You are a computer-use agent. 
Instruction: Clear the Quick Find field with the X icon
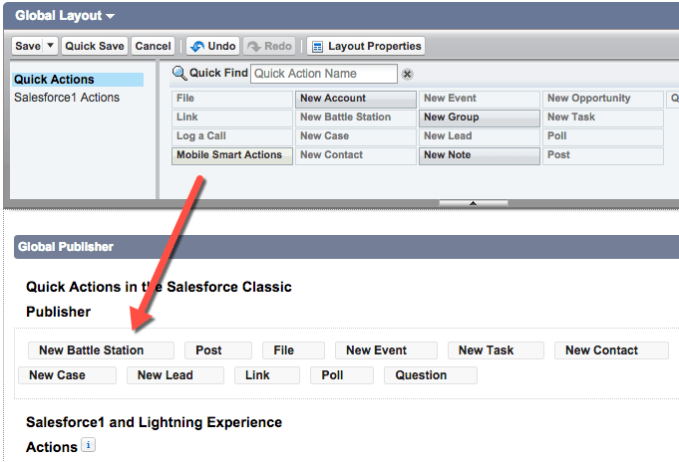407,75
